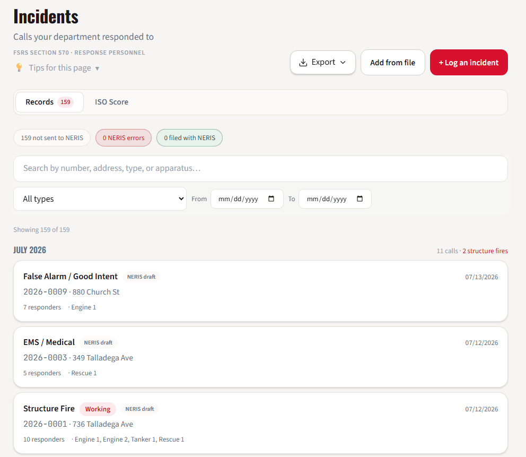The height and width of the screenshot is (457, 526).
Task: Click the JULY 2026 heading
Action: click(30, 250)
